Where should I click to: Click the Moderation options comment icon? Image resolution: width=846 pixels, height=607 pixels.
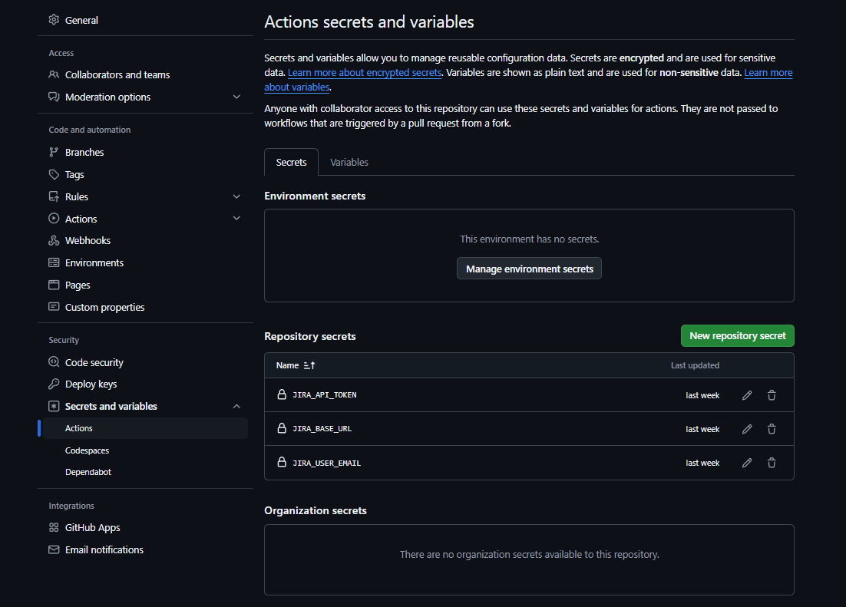coord(54,97)
